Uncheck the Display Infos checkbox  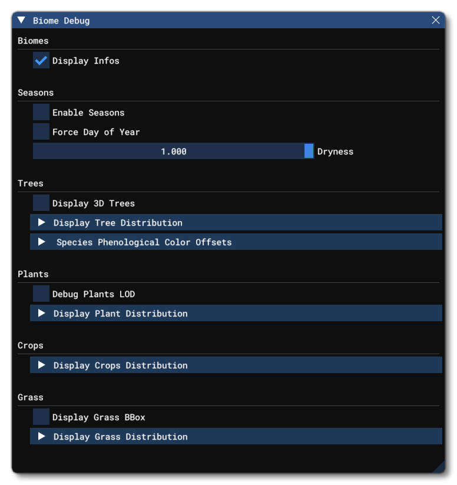41,61
